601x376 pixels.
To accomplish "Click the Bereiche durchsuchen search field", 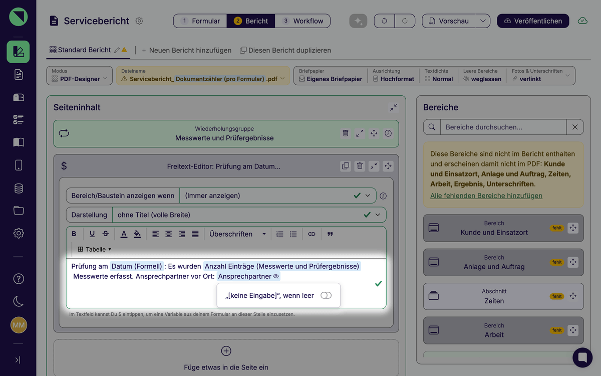I will pyautogui.click(x=503, y=127).
